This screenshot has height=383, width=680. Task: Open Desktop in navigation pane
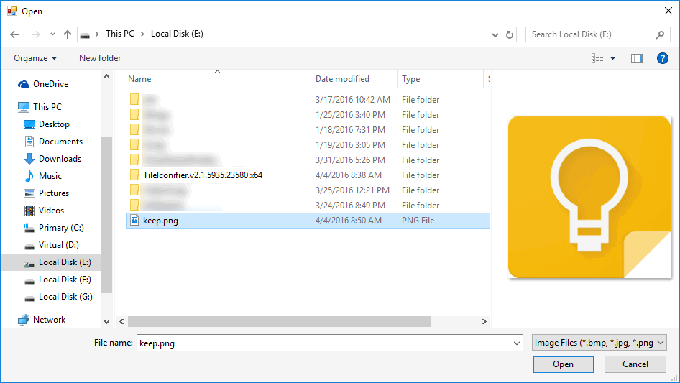point(54,124)
